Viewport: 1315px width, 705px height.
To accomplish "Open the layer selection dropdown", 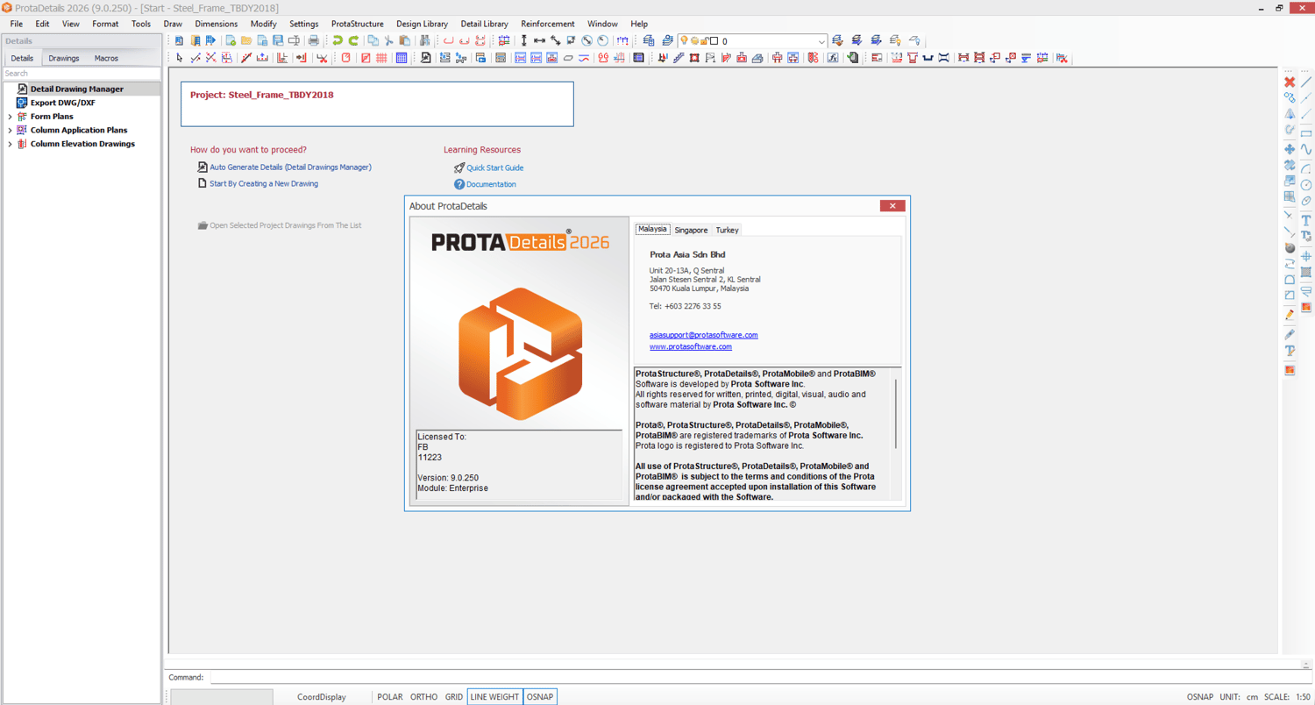I will 821,41.
